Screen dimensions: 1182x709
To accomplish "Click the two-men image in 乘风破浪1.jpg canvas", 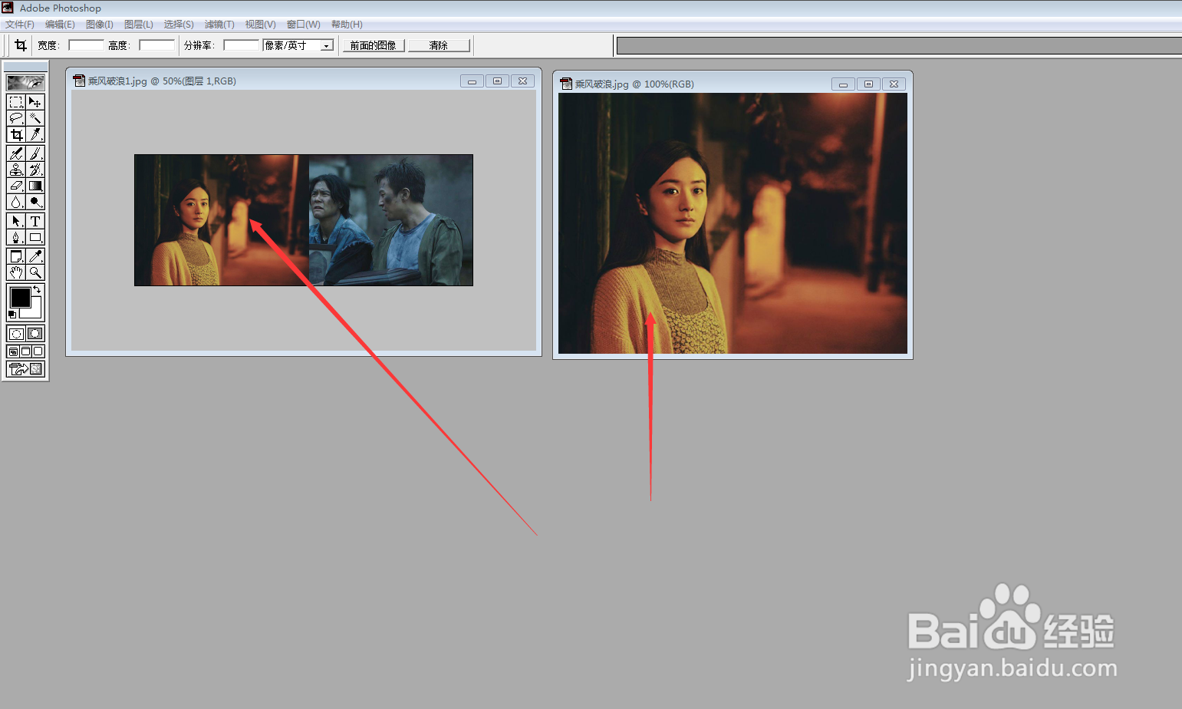I will tap(391, 220).
